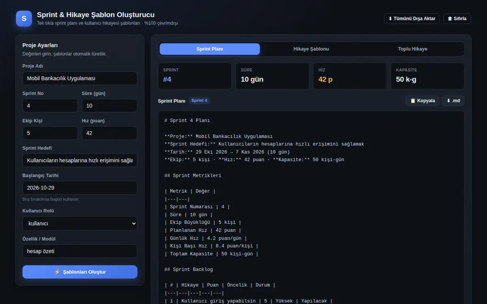Copy the plan with the Kopyala button
The width and height of the screenshot is (487, 304).
[x=422, y=101]
